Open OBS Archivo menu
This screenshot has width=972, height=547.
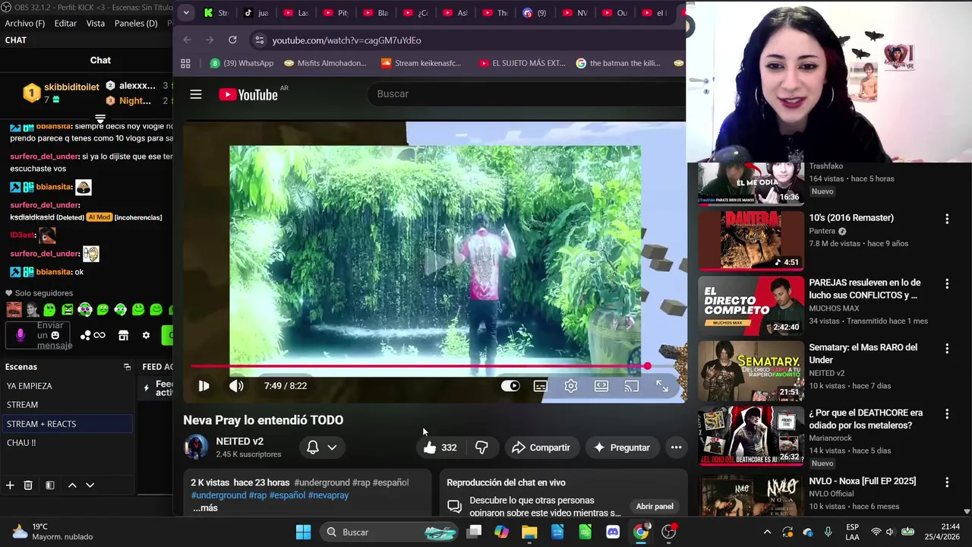tap(25, 24)
